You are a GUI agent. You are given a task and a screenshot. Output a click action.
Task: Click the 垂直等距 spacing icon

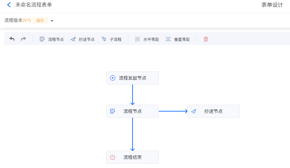[168, 39]
